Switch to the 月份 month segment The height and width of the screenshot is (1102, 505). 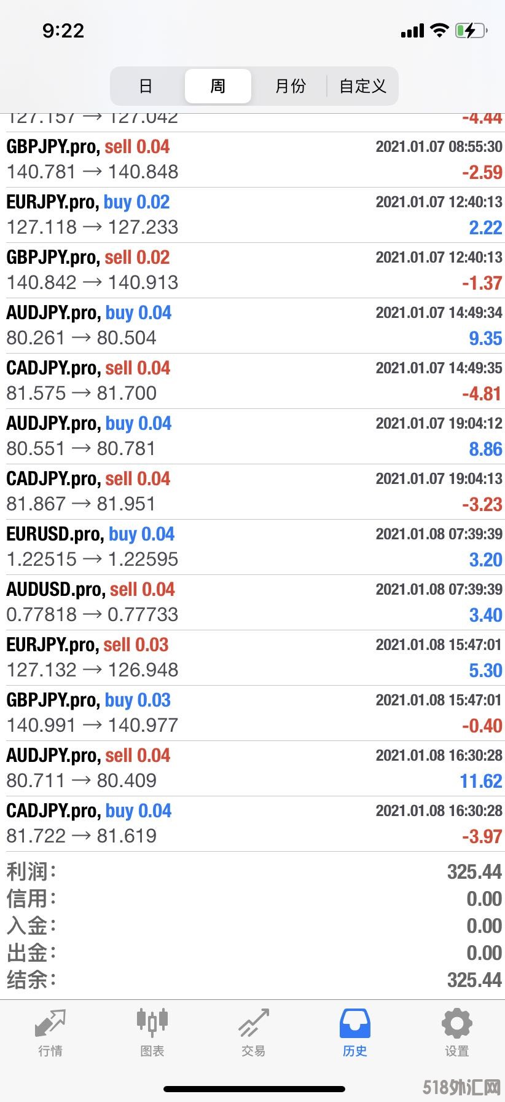[x=290, y=86]
